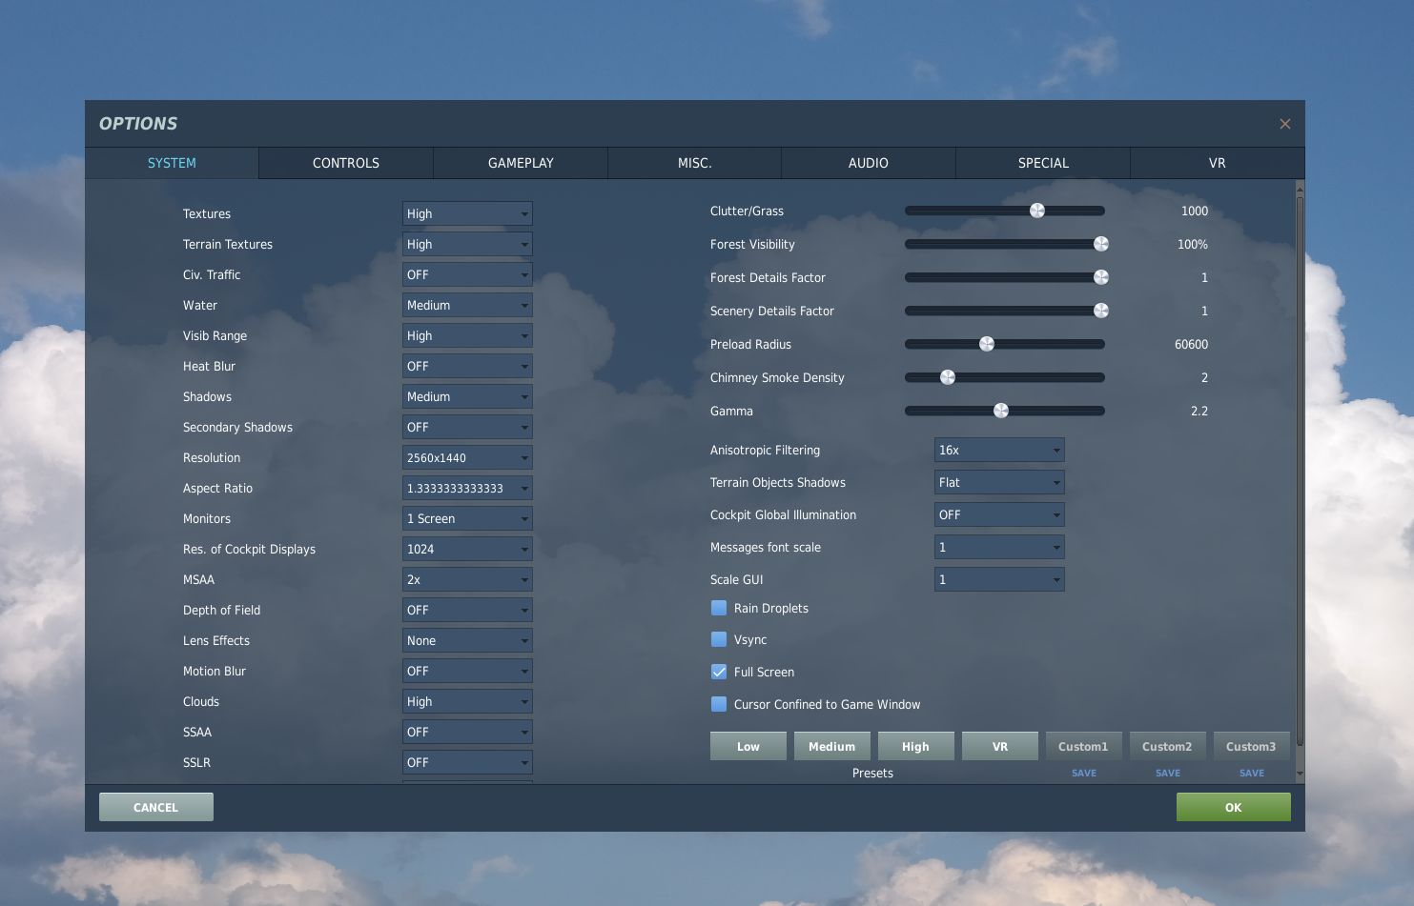Click the Scenery Details Factor slider

click(x=1005, y=311)
